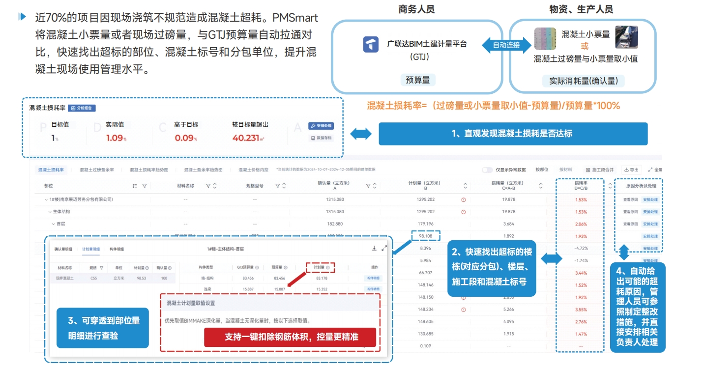Collapse the 1#楼 tree row
The width and height of the screenshot is (705, 367).
(46, 199)
